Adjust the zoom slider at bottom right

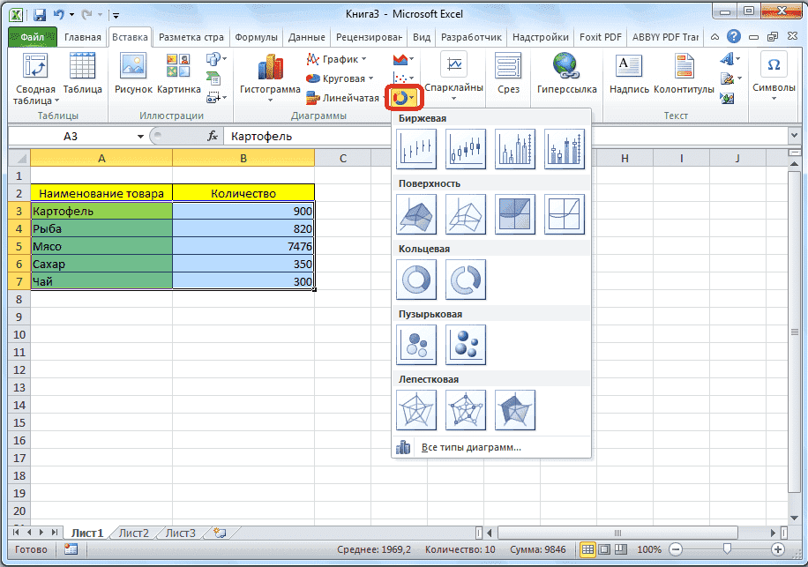[x=725, y=548]
